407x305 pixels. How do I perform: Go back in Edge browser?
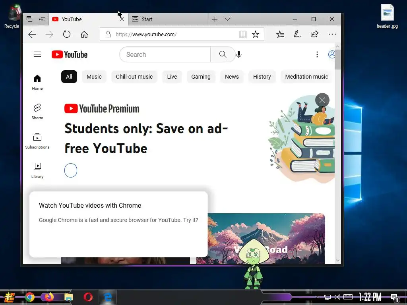[x=32, y=34]
